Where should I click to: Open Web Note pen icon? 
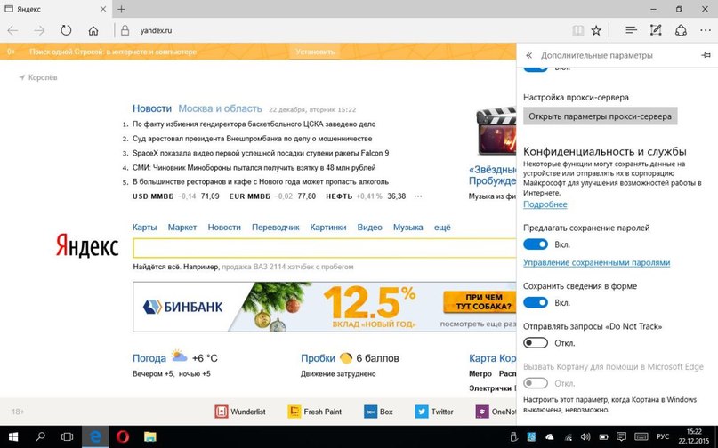tap(656, 30)
